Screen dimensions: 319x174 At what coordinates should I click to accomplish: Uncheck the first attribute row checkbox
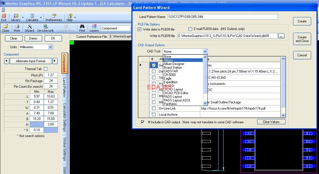click(154, 65)
